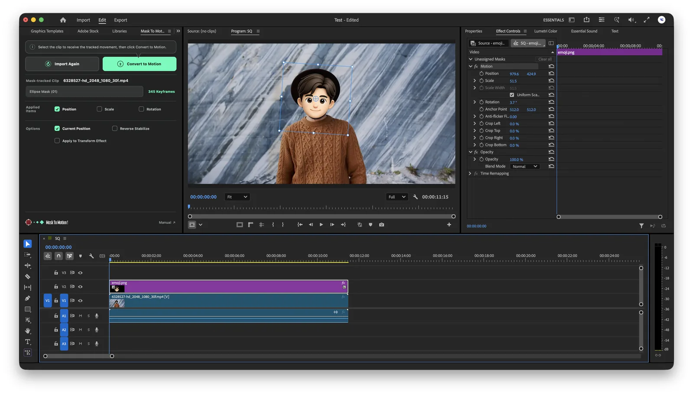This screenshot has width=693, height=395.
Task: Collapse the Motion effect group
Action: [471, 67]
